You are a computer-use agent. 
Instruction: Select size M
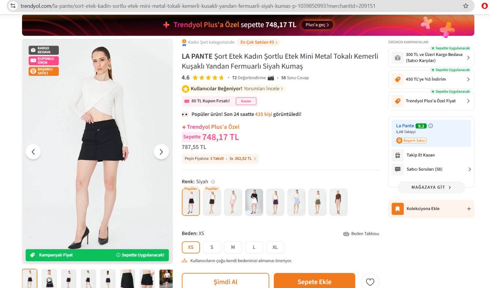pyautogui.click(x=233, y=247)
